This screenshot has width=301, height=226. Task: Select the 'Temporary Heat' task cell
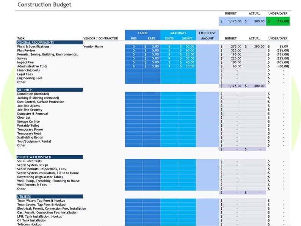coord(29,133)
